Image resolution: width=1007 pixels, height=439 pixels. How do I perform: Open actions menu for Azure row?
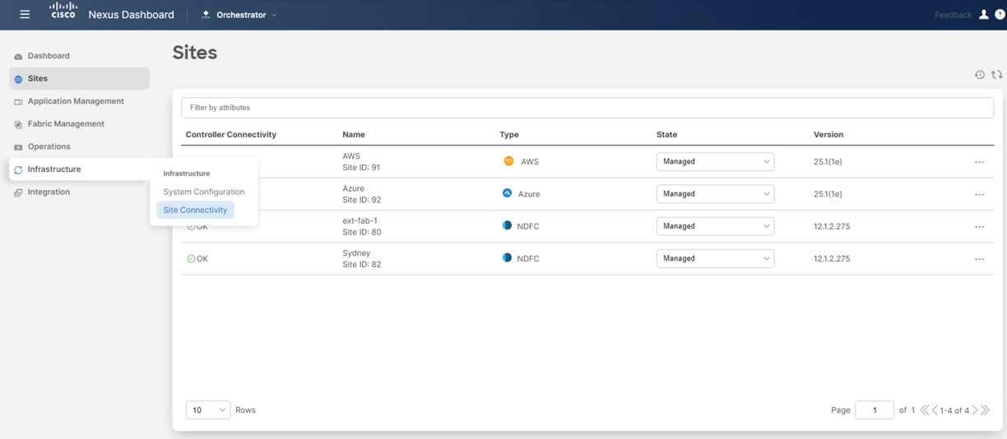(979, 195)
